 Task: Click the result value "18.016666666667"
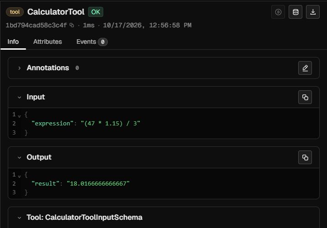98,183
